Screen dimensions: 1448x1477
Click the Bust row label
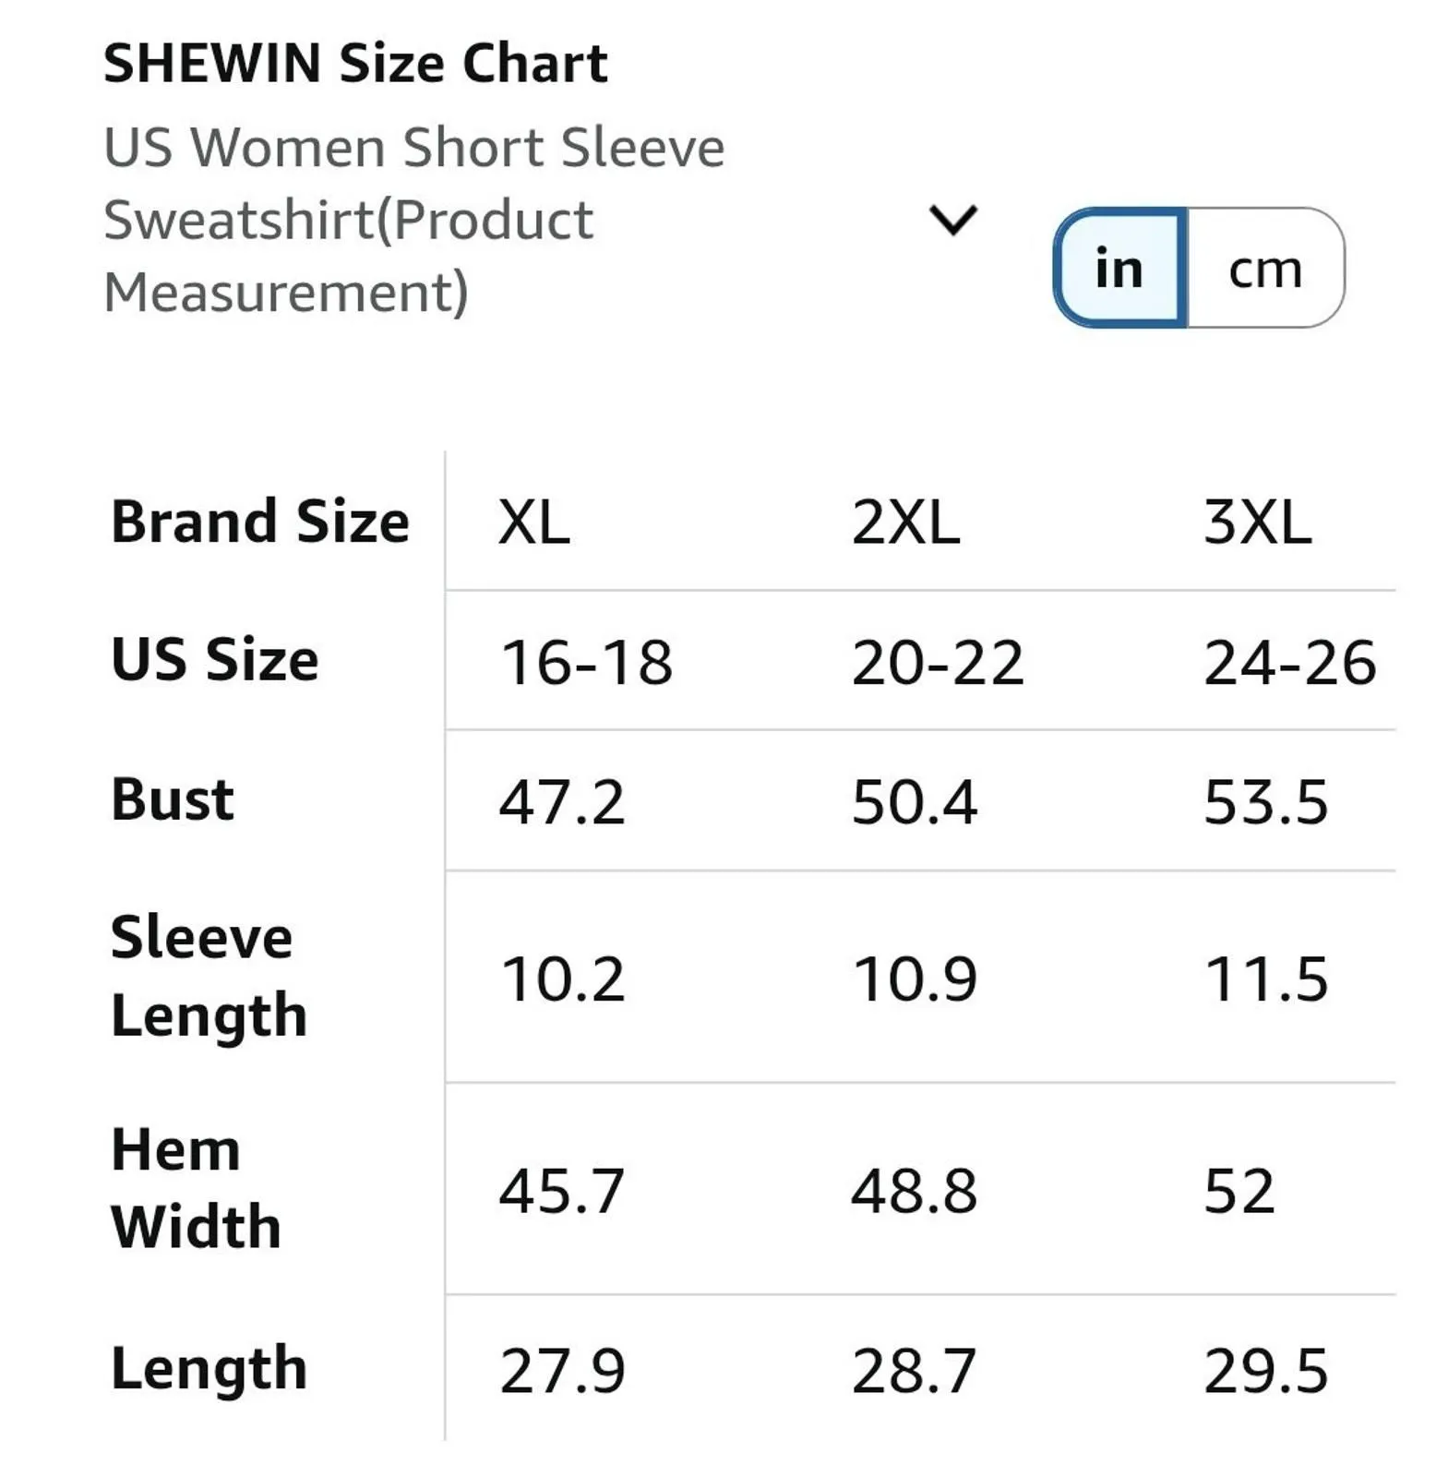(x=173, y=799)
